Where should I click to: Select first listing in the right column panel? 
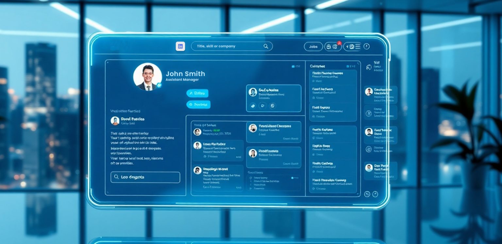click(x=332, y=77)
